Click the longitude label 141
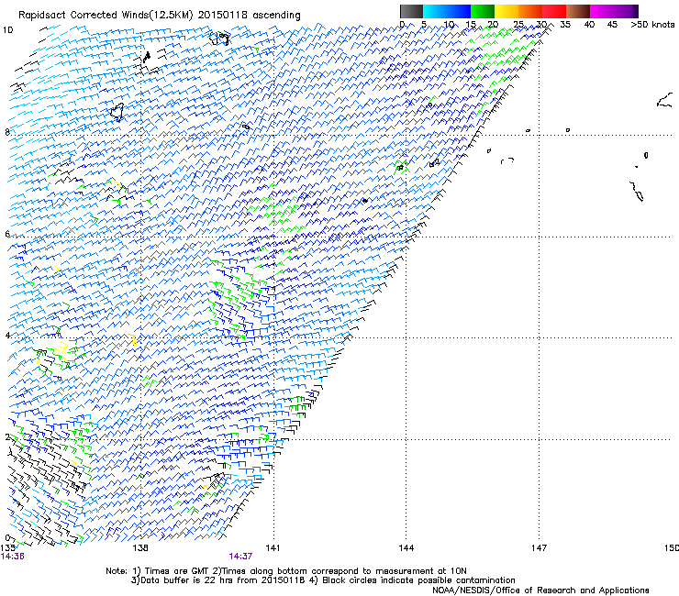679x596 pixels. click(x=273, y=548)
